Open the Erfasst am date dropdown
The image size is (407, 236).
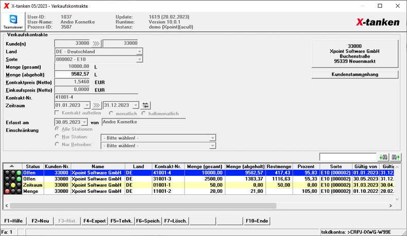[84, 122]
